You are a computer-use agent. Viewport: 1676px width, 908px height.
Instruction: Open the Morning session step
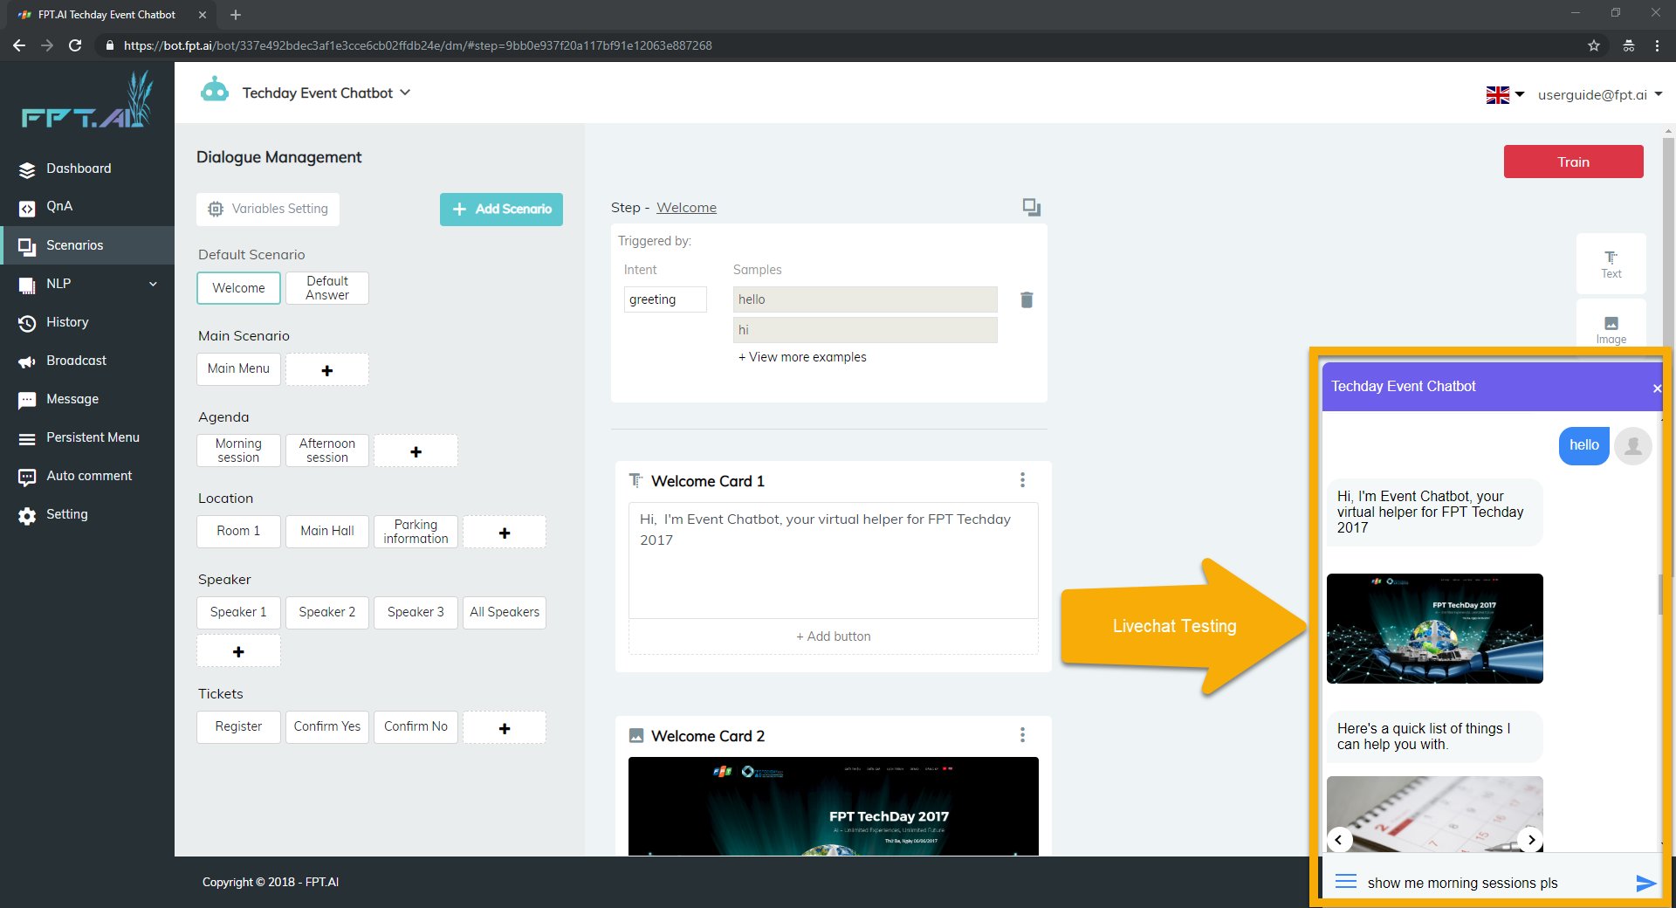click(x=238, y=451)
